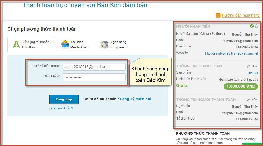Click Sửa in Thông tin thanh toán
Viewport: 263px width, 146px height.
pos(254,66)
